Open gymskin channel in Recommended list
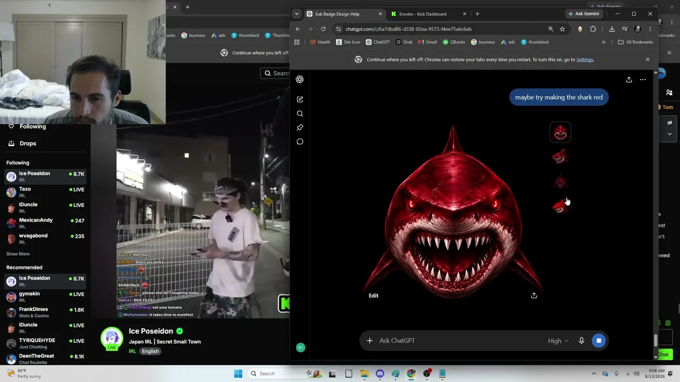Screen dimensions: 680x382 [x=45, y=297]
